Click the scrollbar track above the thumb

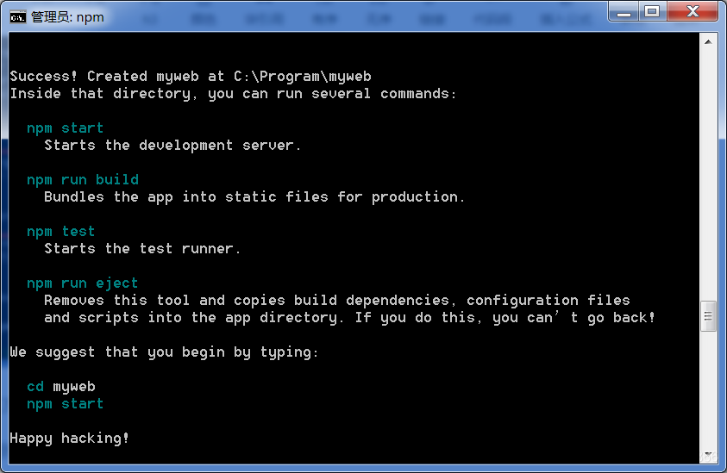[708, 172]
